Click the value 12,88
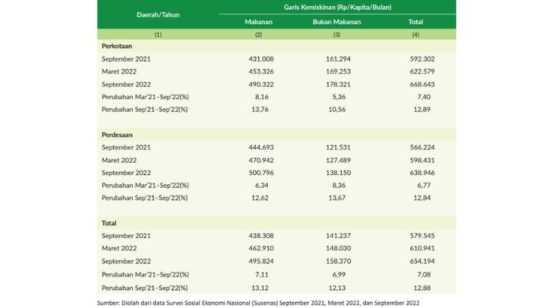 pyautogui.click(x=422, y=288)
